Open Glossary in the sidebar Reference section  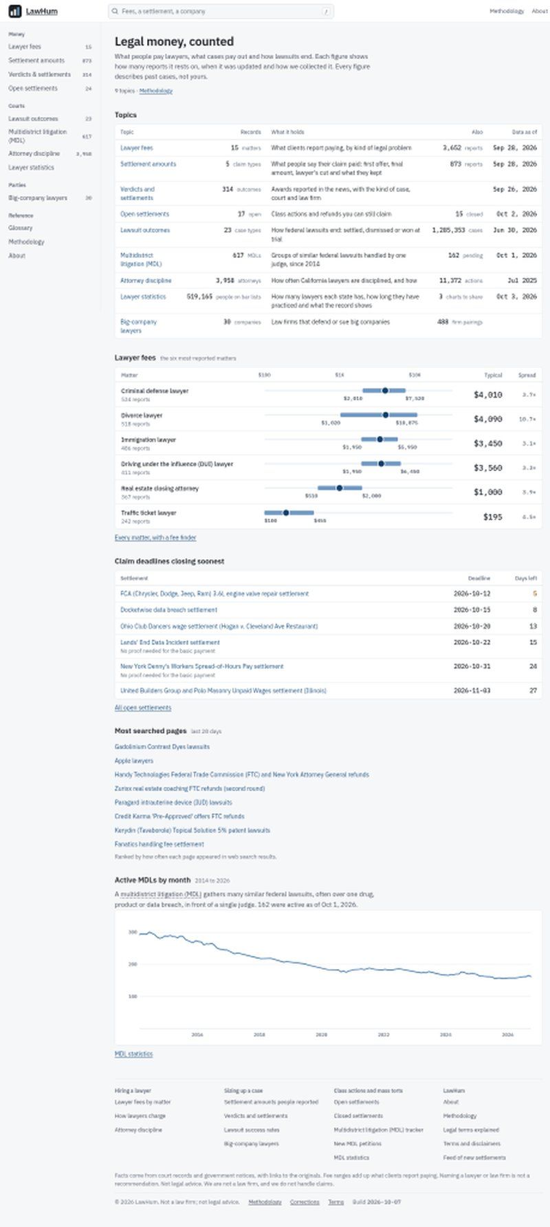click(20, 228)
